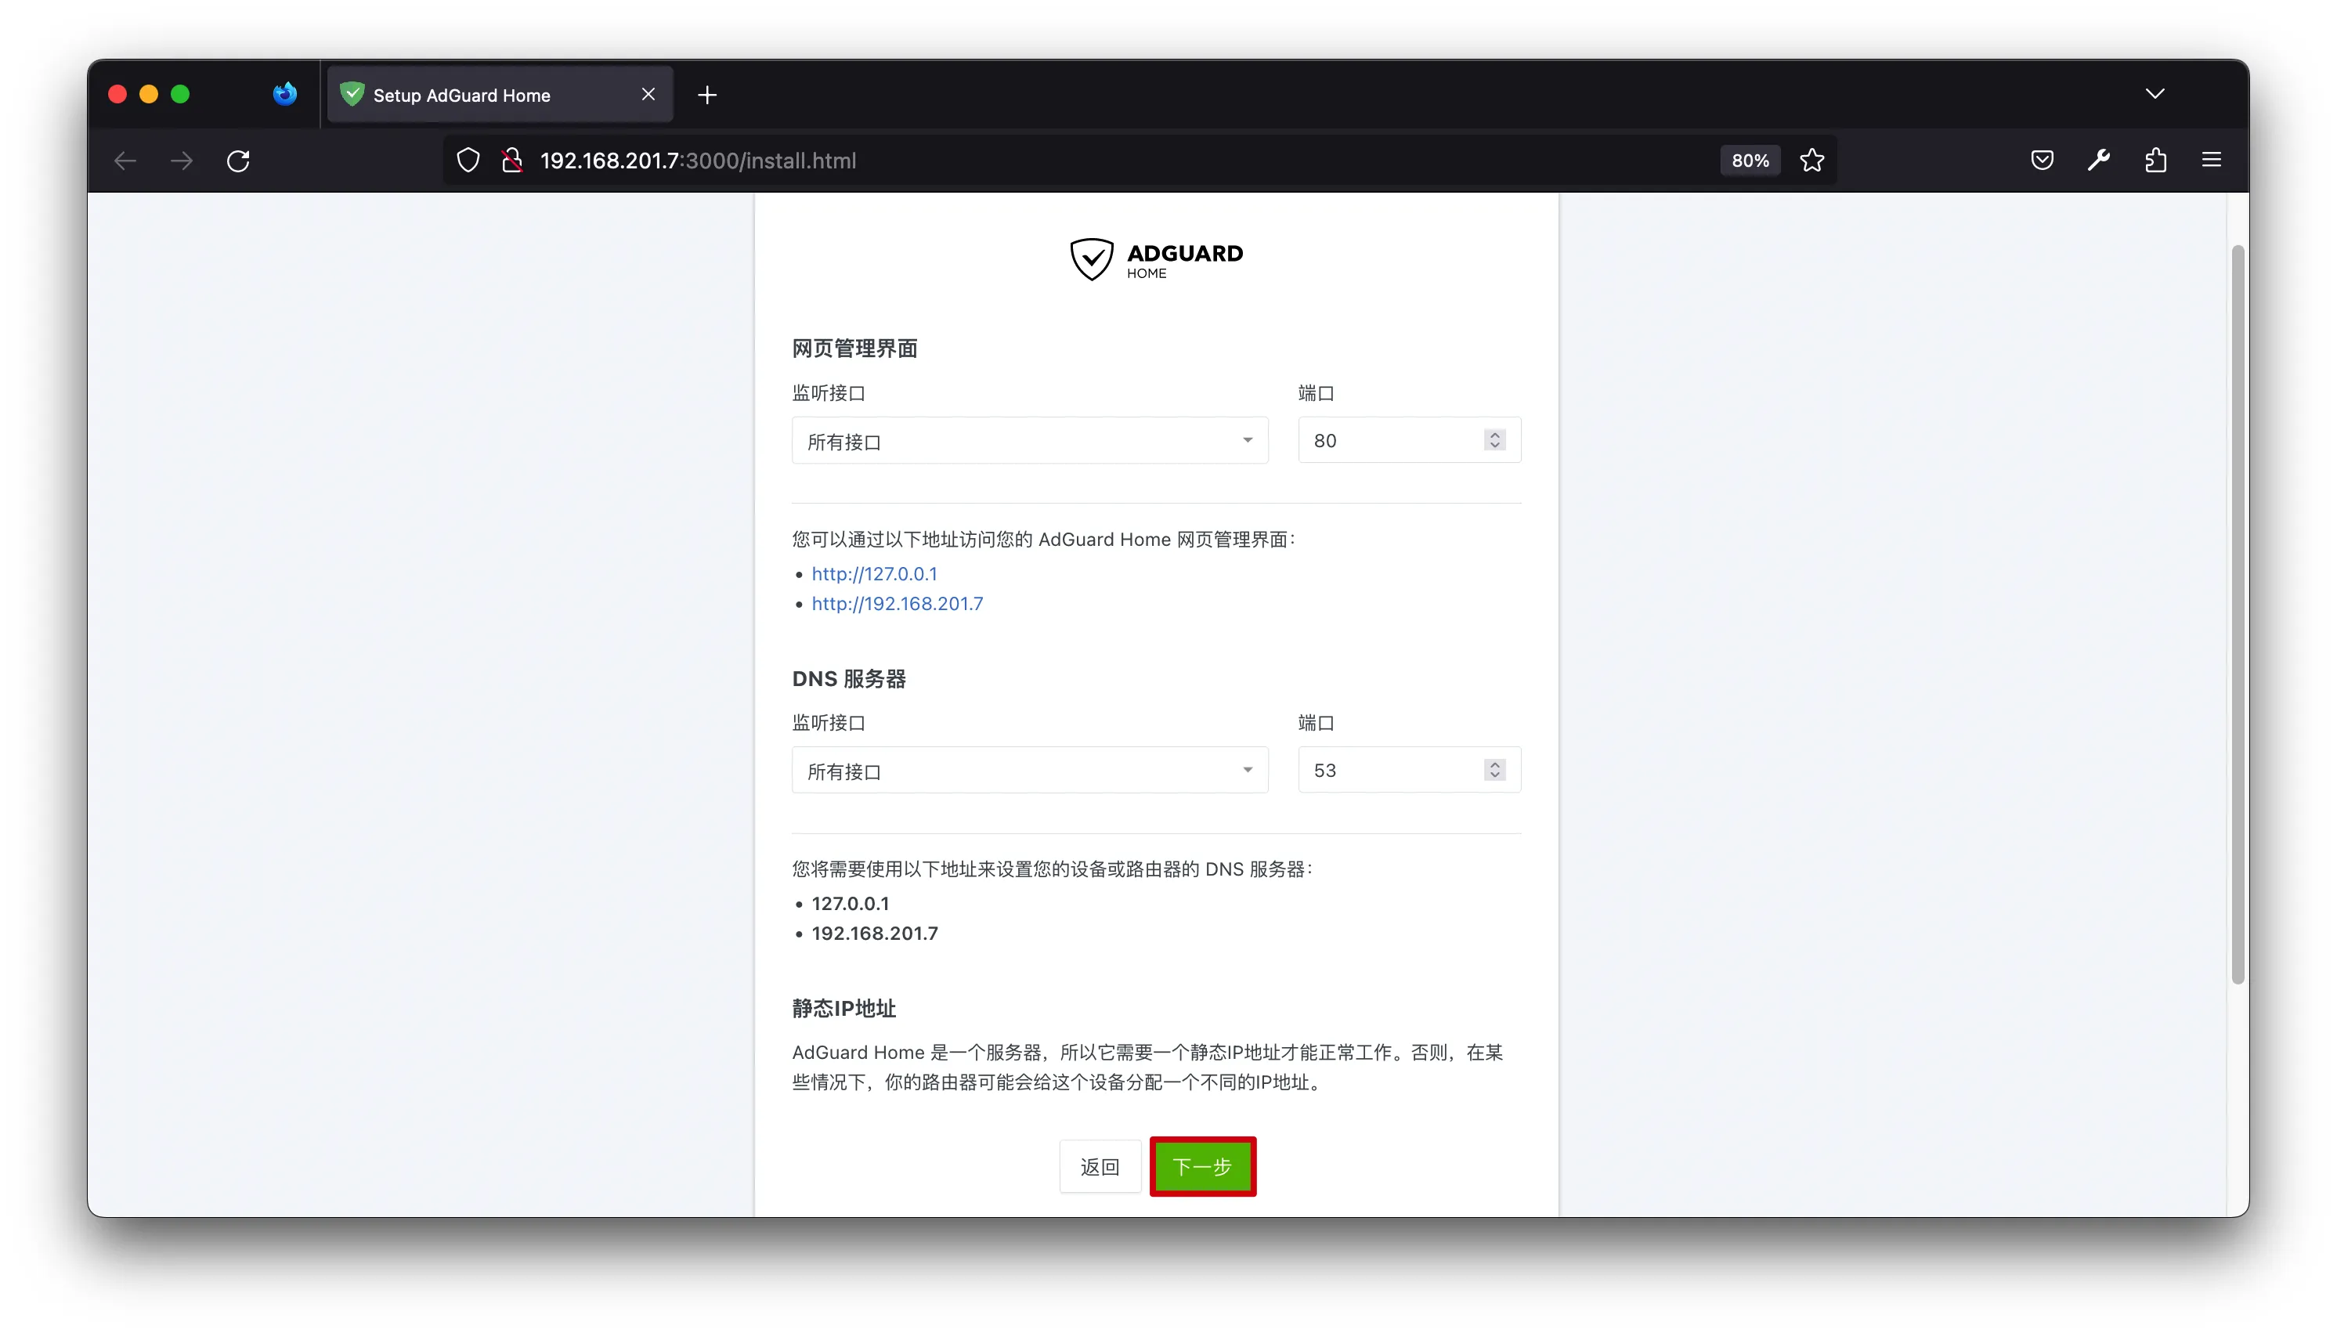Click the green 下一步 button
This screenshot has height=1333, width=2337.
point(1202,1167)
